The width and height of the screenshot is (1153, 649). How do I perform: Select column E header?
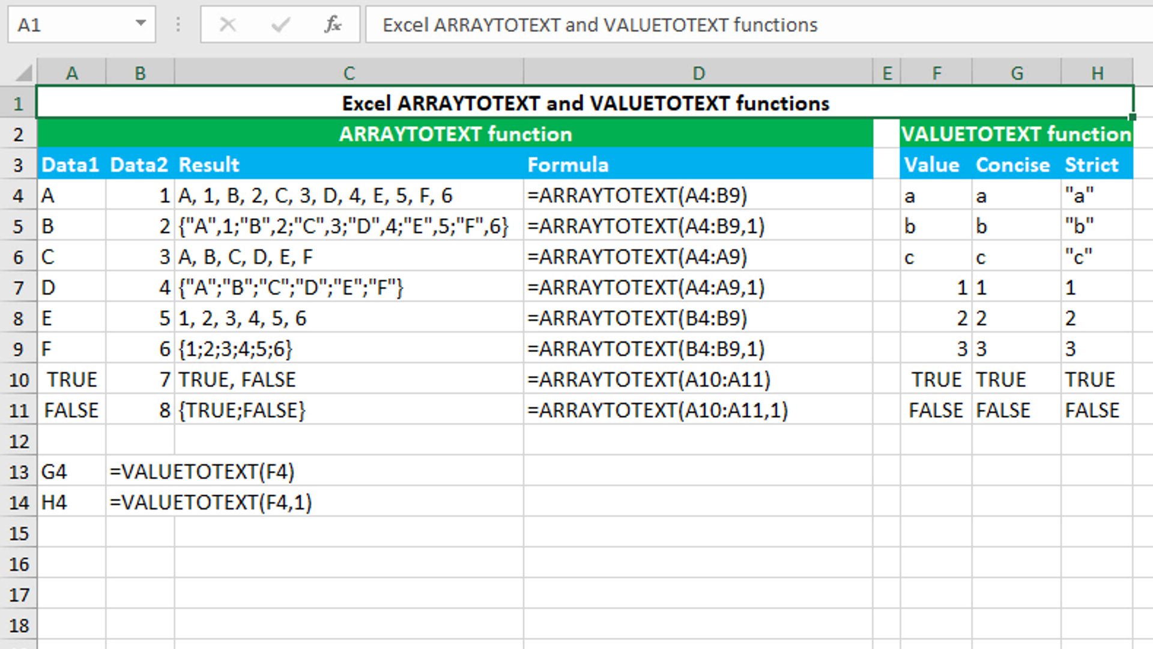pos(887,73)
